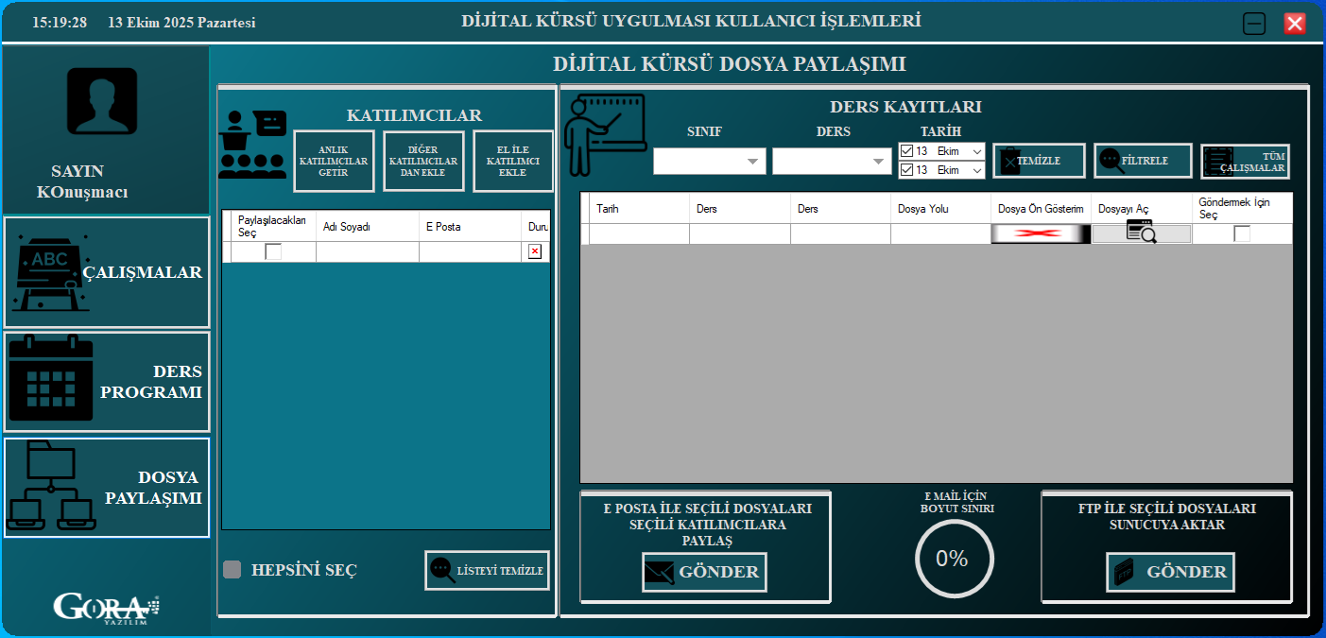Click the red X status icon in participants row
Viewport: 1326px width, 638px height.
coord(535,251)
